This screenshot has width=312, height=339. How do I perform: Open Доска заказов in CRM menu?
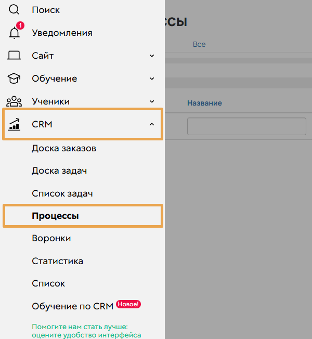(x=63, y=148)
